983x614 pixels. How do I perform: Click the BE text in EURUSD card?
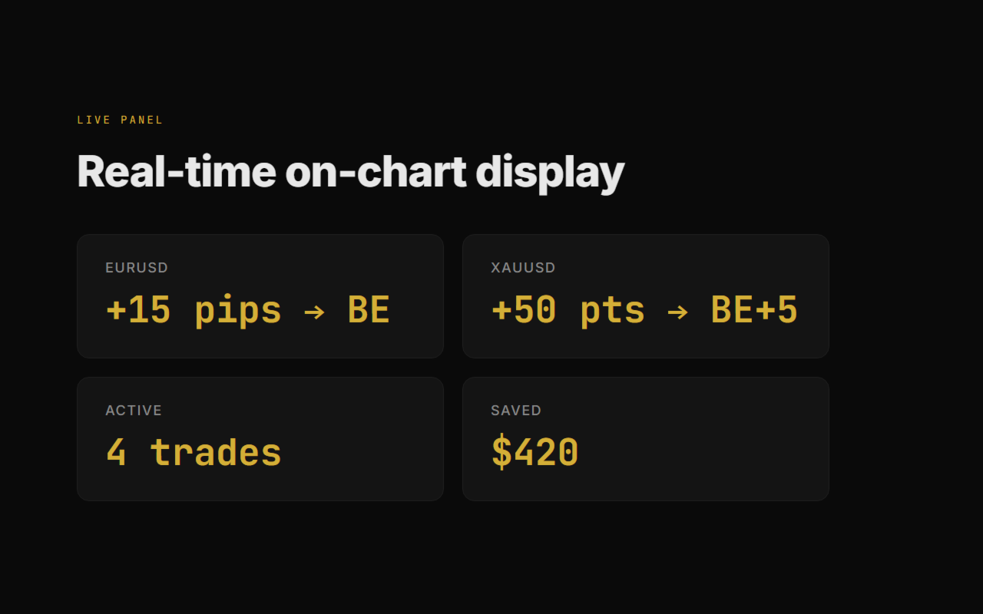[369, 310]
